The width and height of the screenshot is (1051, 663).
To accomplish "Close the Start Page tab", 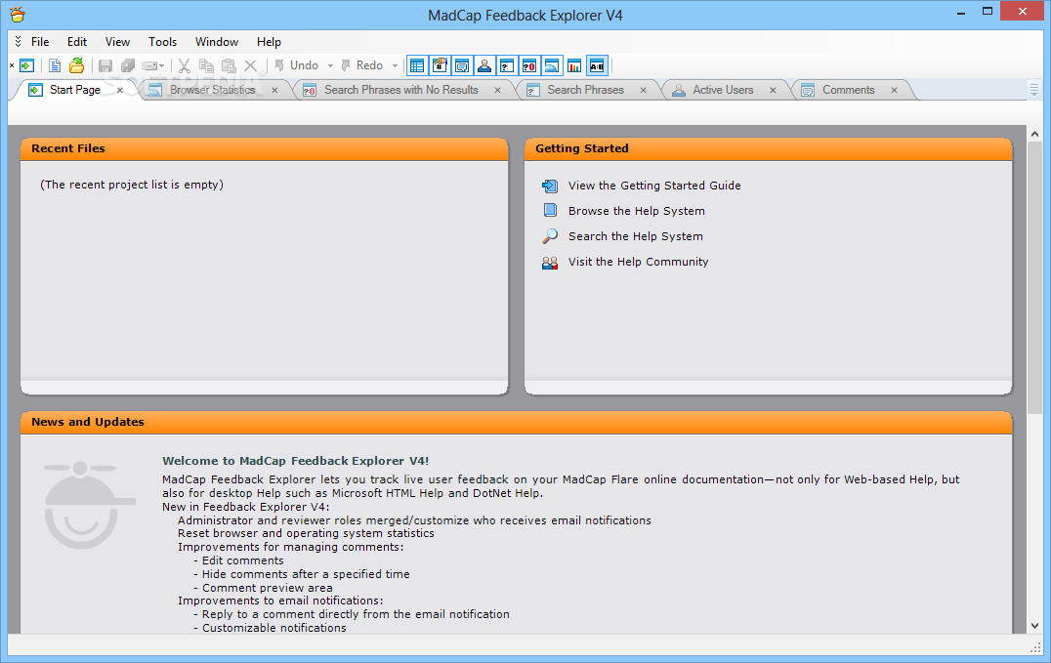I will [x=120, y=90].
